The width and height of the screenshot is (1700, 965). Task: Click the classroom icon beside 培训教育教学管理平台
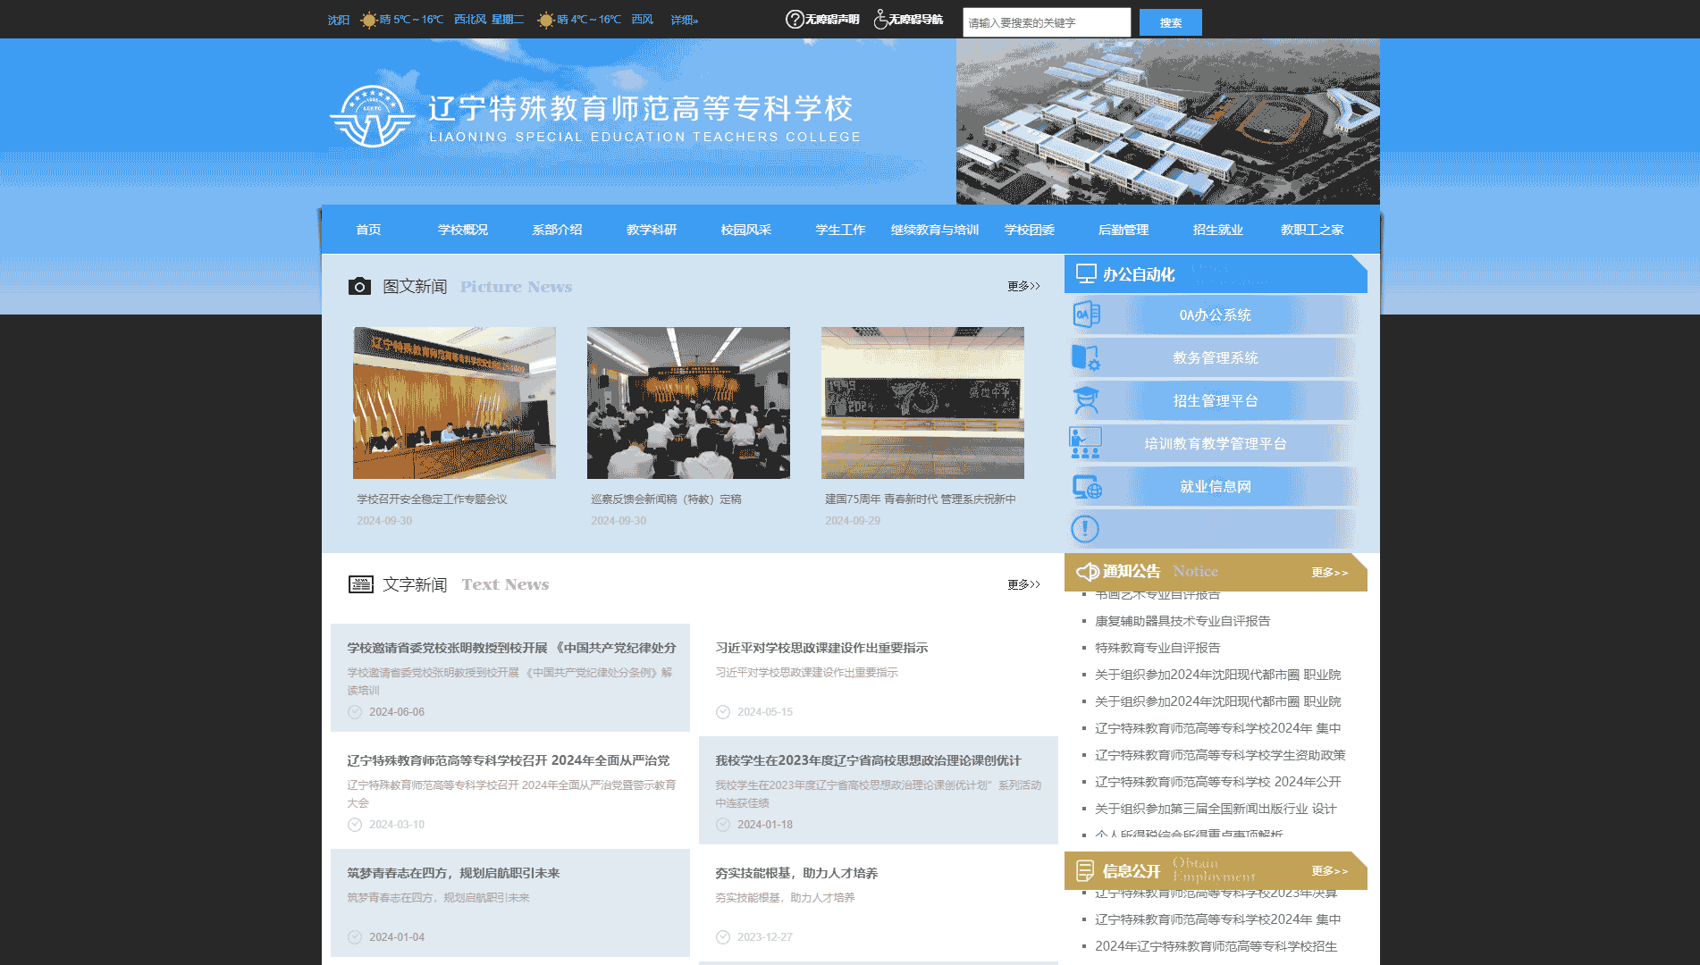click(1086, 443)
